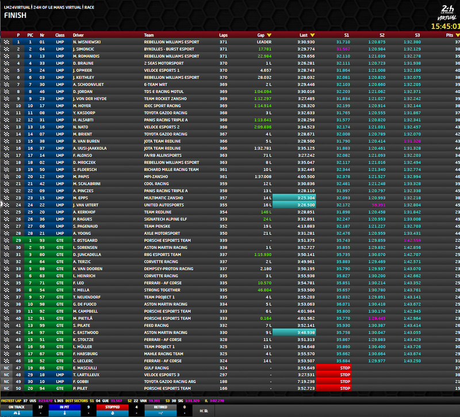Select the ON TRACK status filter
Viewport: 460px width, 417px height.
coord(17,407)
